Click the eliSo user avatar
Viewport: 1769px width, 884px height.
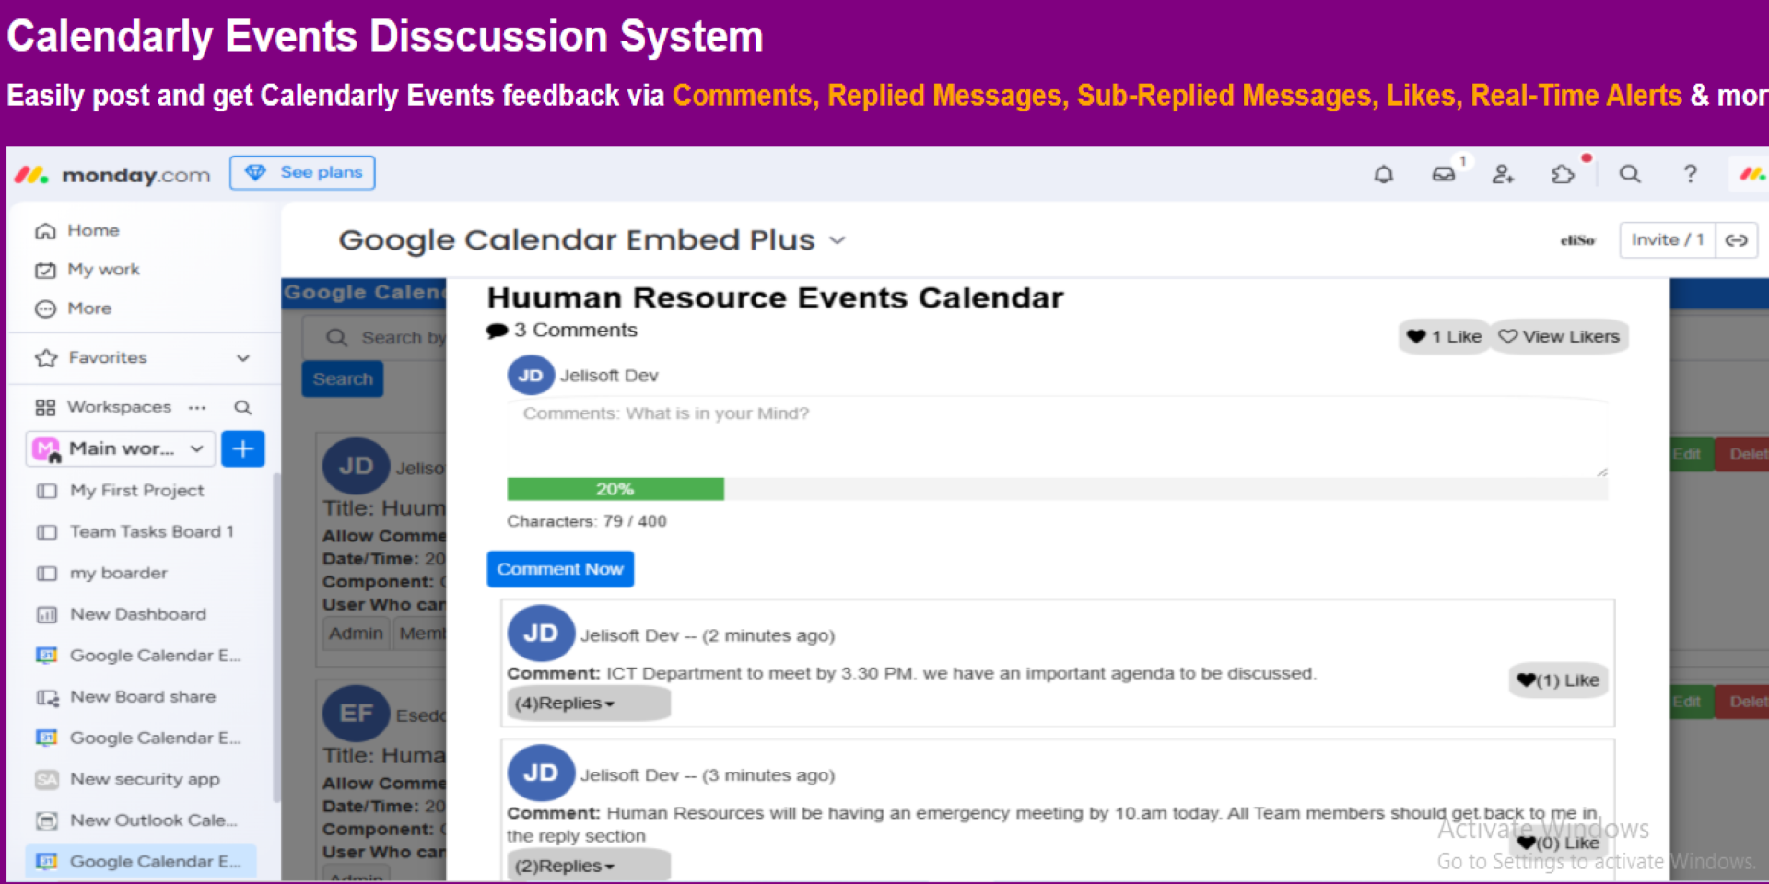pos(1577,240)
